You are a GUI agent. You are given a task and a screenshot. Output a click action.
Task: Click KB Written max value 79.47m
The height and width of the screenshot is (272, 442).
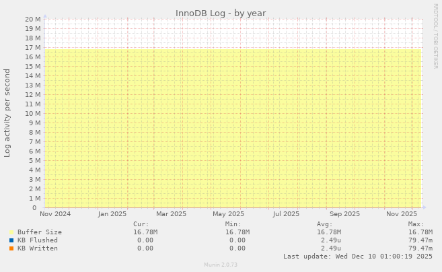420,248
